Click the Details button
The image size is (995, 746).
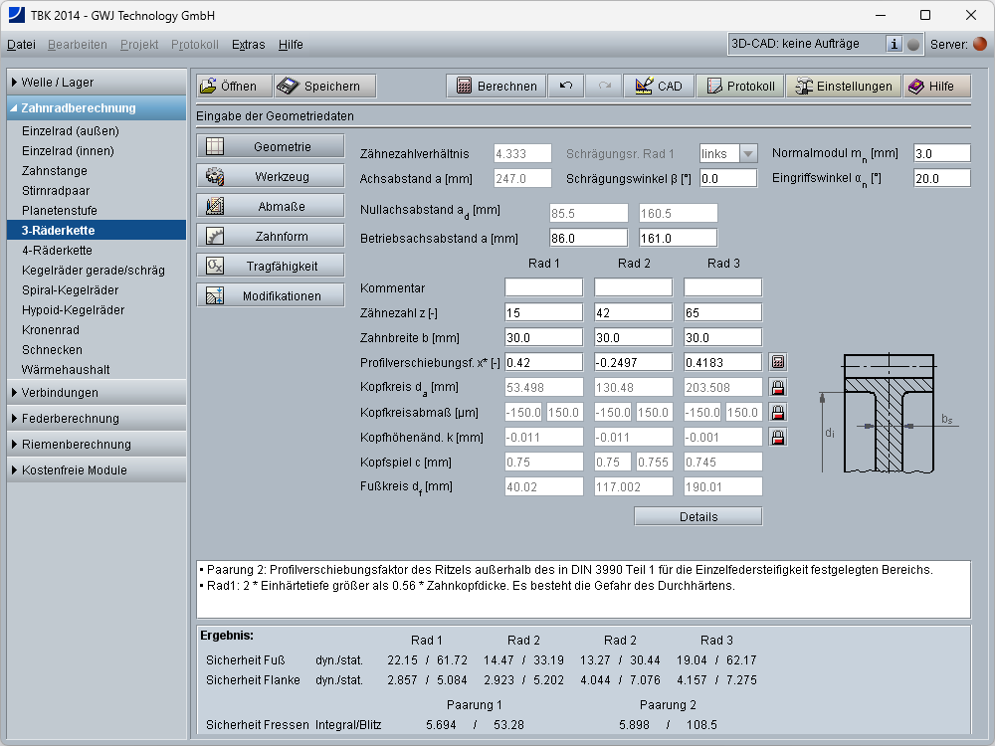click(697, 516)
